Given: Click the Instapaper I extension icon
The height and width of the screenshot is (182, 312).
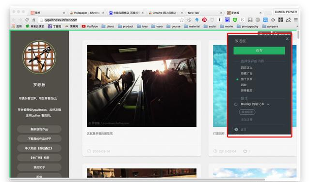Looking at the screenshot, I should pos(219,20).
